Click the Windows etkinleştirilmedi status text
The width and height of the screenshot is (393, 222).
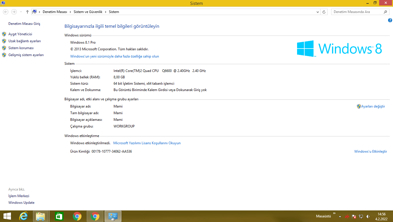[90, 143]
